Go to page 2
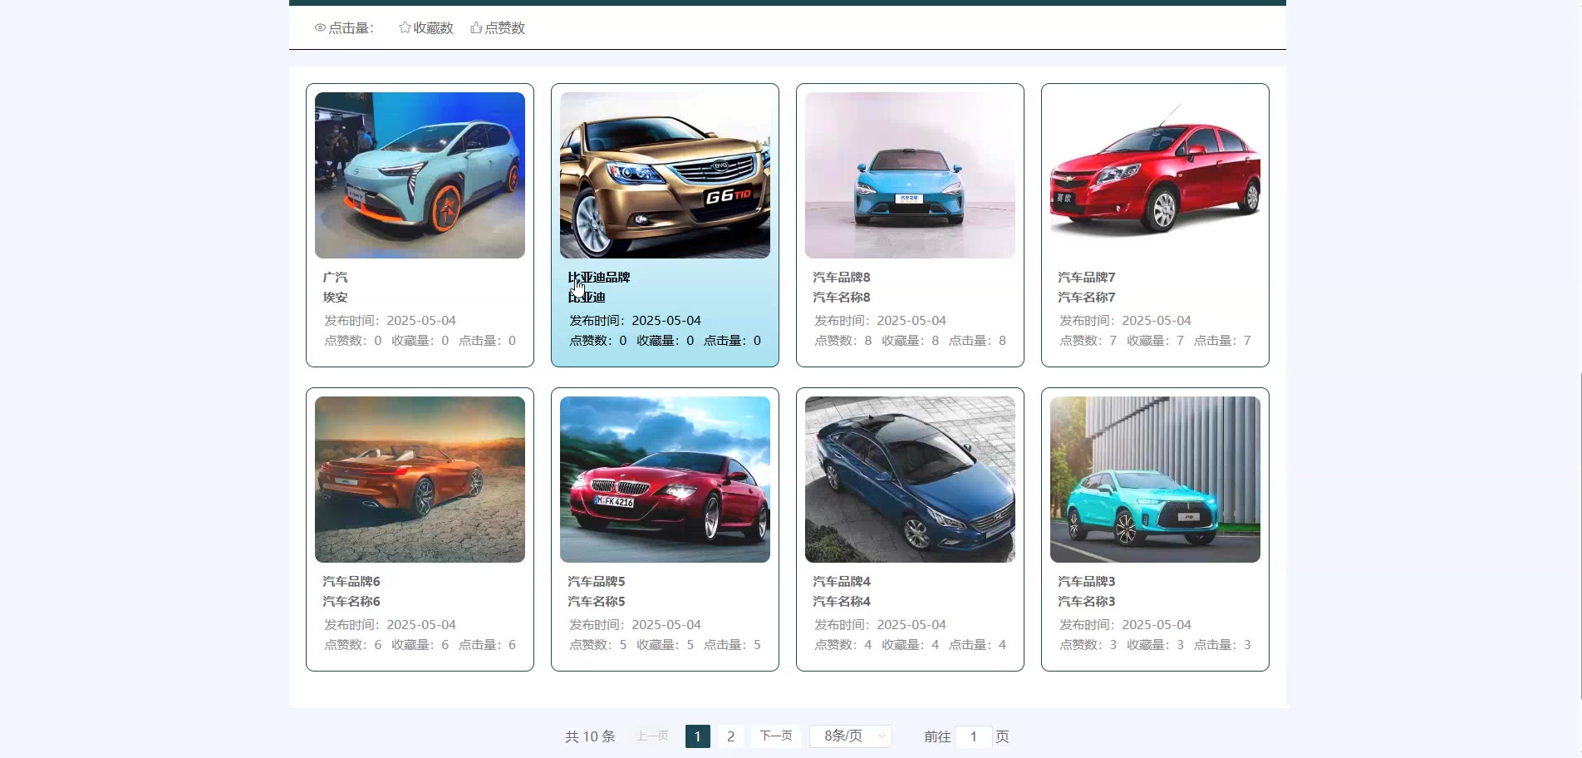 731,736
